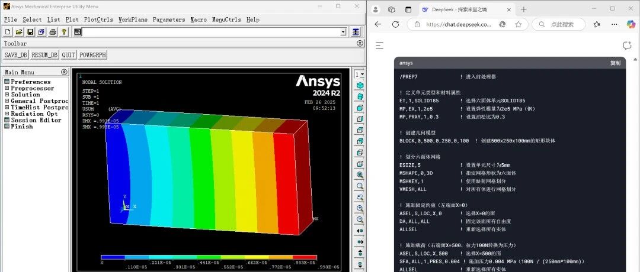Click the browser back arrow
The width and height of the screenshot is (640, 272).
tap(378, 24)
